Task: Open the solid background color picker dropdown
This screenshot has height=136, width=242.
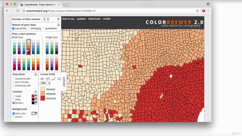Action: pos(34,113)
